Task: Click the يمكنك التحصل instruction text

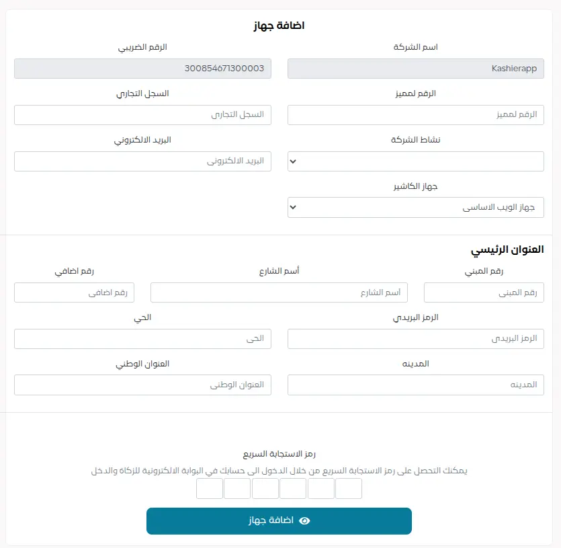Action: 280,470
